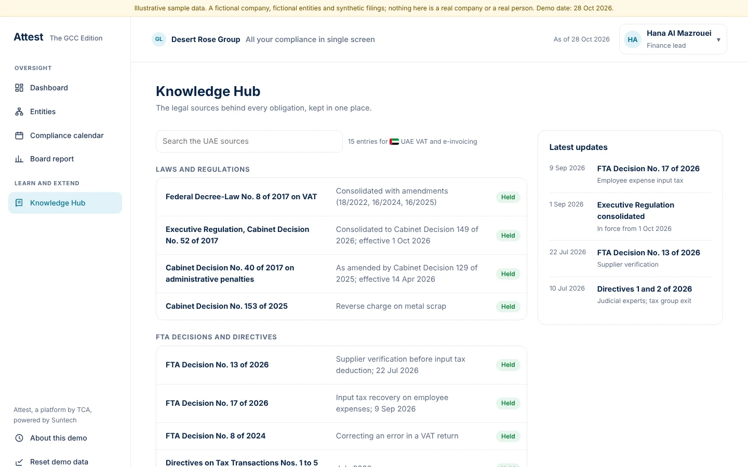
Task: Click Held badge for Executive Regulation row
Action: (508, 236)
